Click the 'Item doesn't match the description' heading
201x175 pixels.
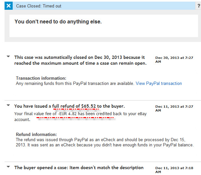tap(79, 168)
